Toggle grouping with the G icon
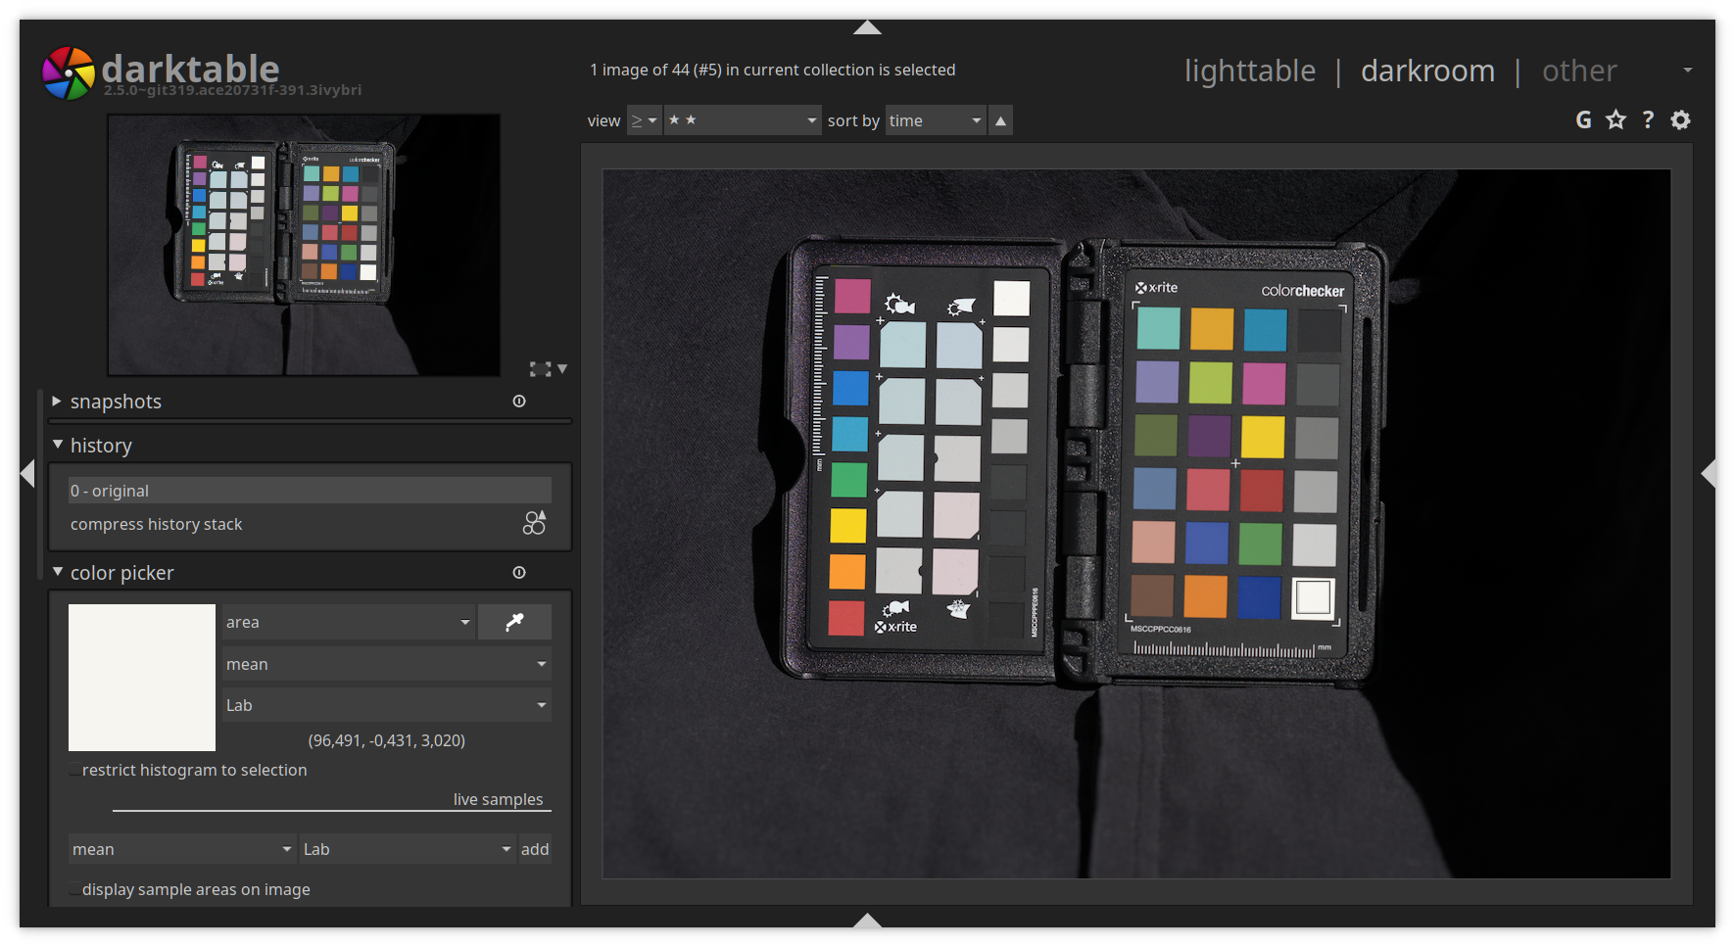The image size is (1735, 947). 1583,119
